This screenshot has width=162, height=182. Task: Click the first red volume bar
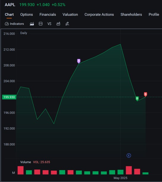(x=21, y=170)
